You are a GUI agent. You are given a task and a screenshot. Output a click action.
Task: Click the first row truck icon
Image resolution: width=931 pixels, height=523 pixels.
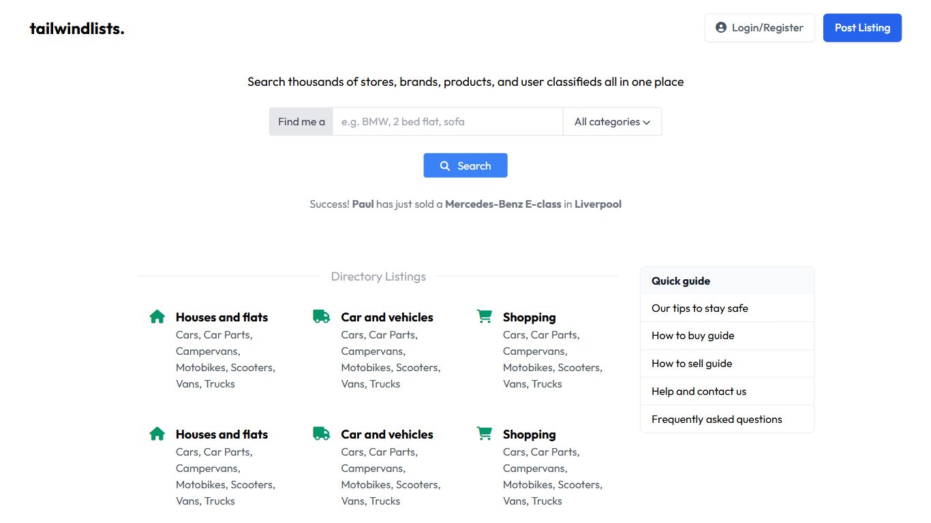[322, 317]
